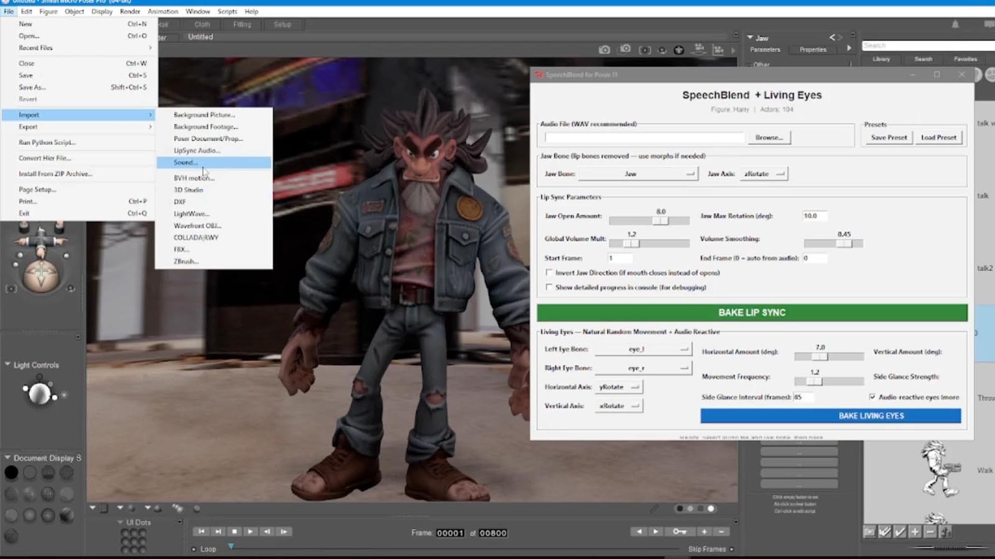Click the next keyframe arrow
This screenshot has width=995, height=559.
[655, 532]
